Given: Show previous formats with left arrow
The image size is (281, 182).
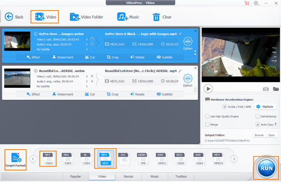Looking at the screenshot, I should pyautogui.click(x=33, y=159).
